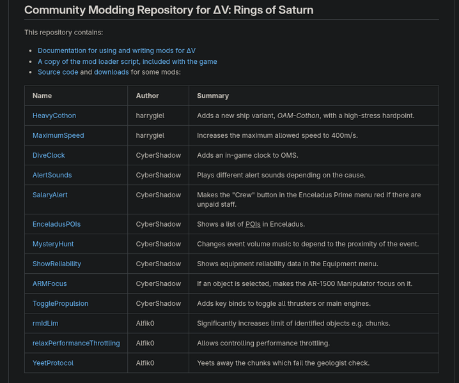Screen dimensions: 459x383
Task: Open the MysteryHunt mod link
Action: (x=53, y=244)
